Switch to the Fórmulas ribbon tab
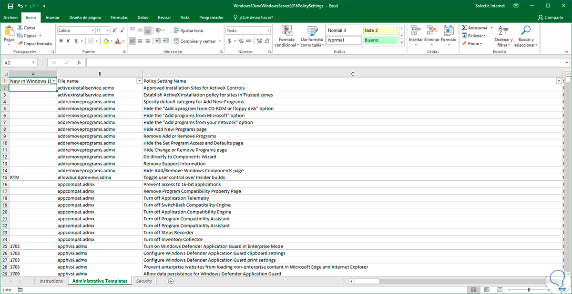This screenshot has width=572, height=294. coord(119,17)
